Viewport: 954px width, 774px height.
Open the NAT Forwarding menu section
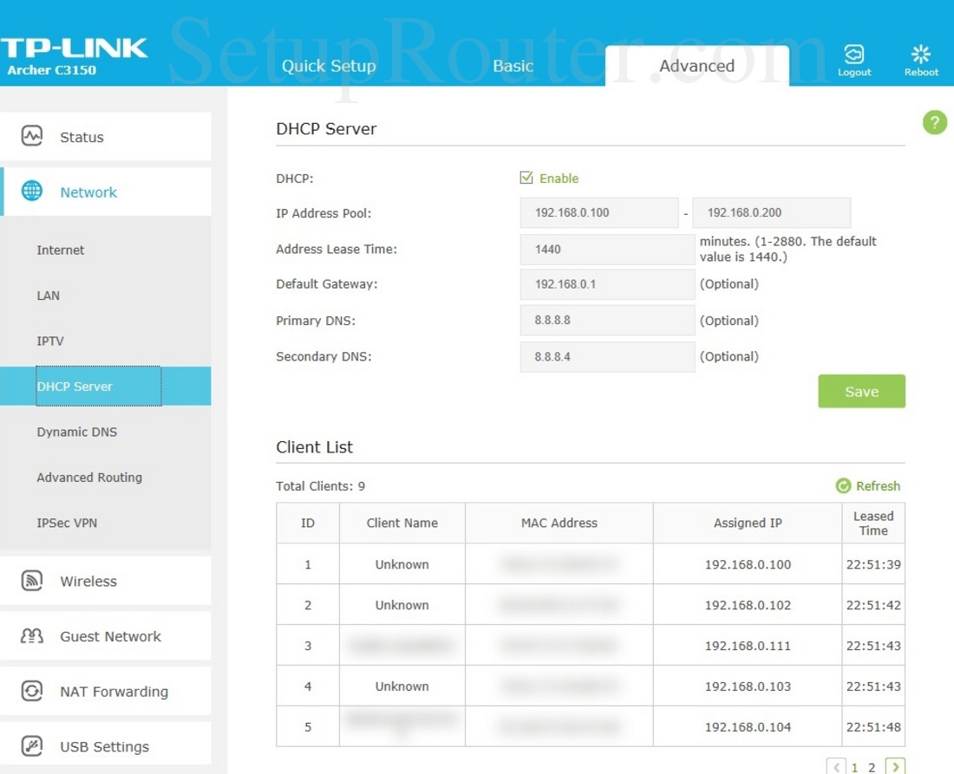click(106, 692)
